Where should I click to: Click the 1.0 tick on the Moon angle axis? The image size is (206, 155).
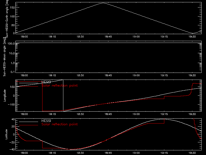tap(13, 63)
